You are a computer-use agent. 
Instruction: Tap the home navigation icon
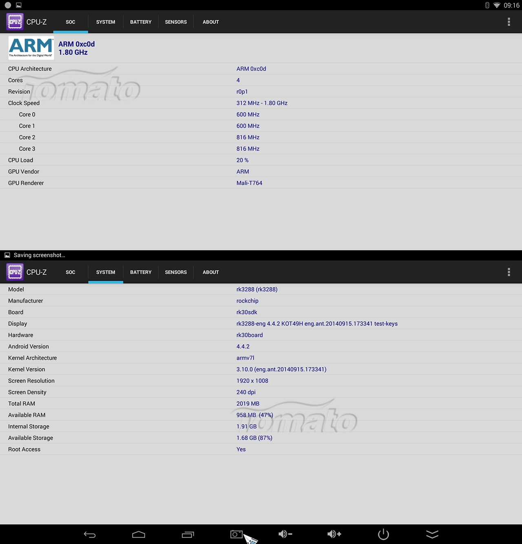(139, 535)
